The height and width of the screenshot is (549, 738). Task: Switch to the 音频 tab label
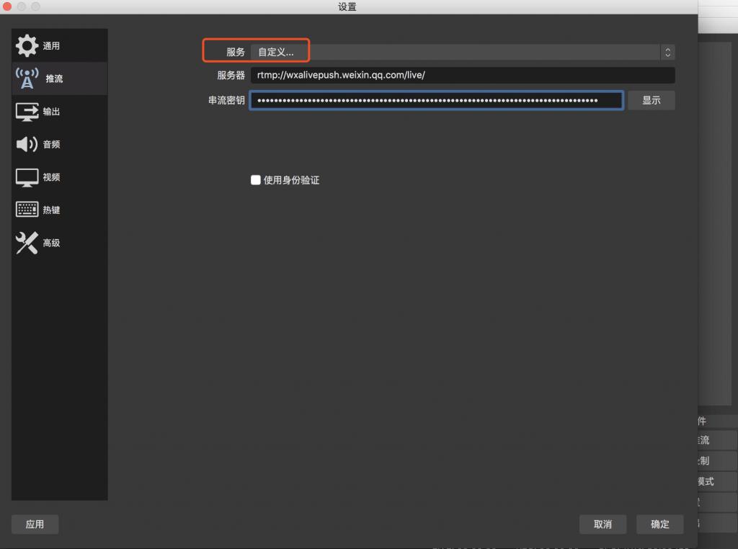pos(51,144)
